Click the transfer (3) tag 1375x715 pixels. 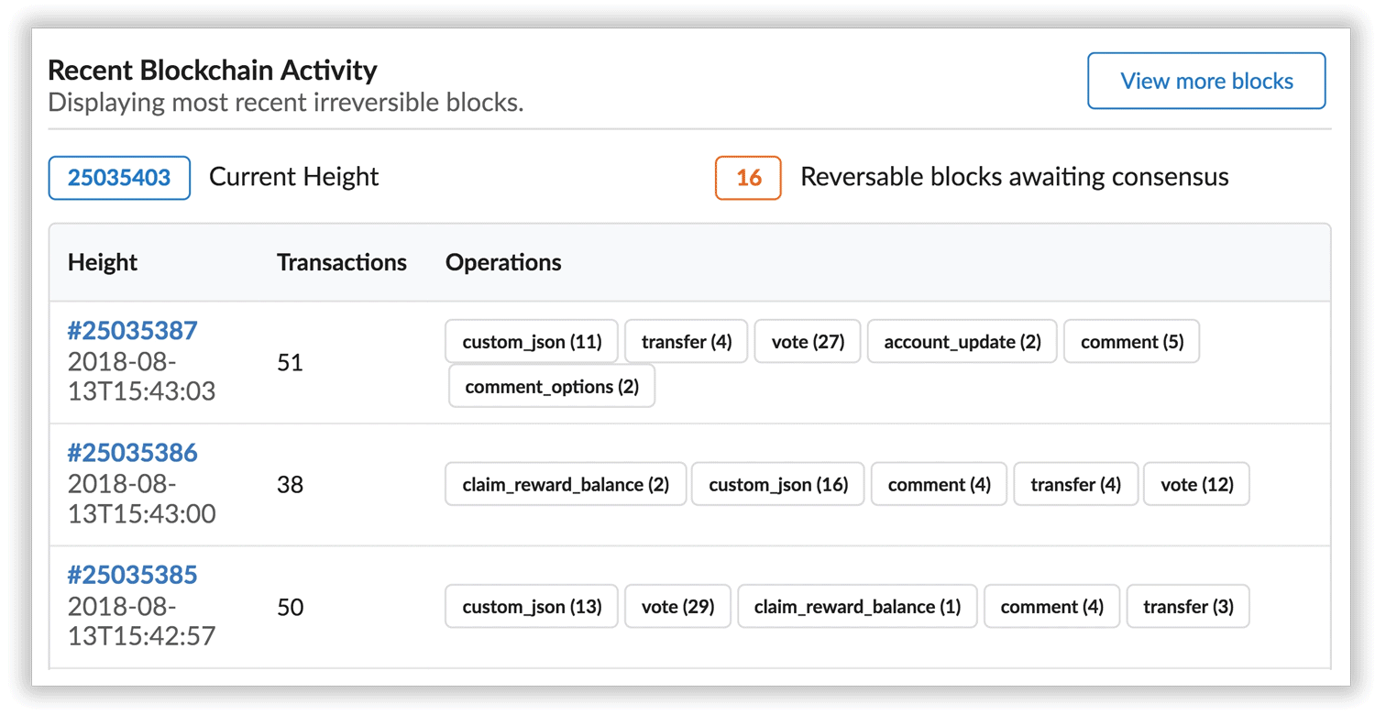(1188, 607)
